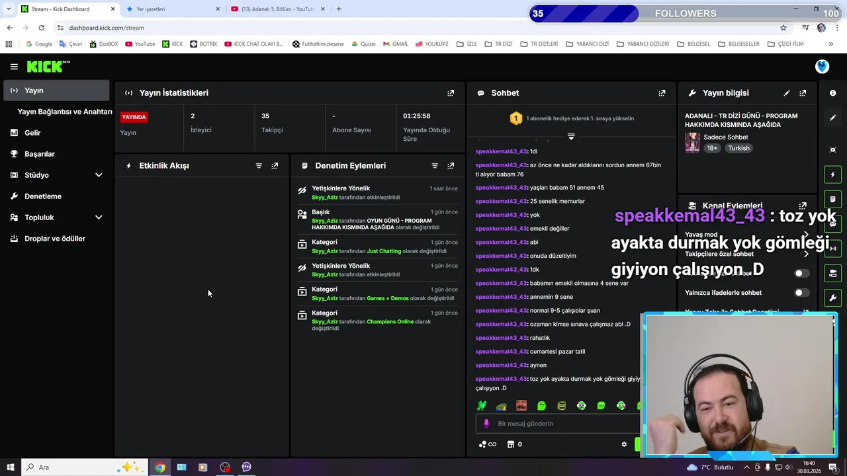Open the browser tab list dropdown

click(9, 9)
